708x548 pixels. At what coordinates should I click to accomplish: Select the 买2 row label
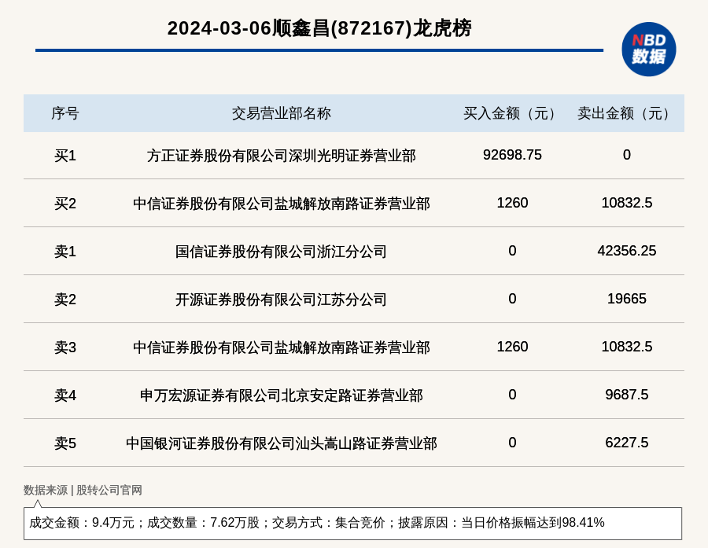pyautogui.click(x=65, y=204)
